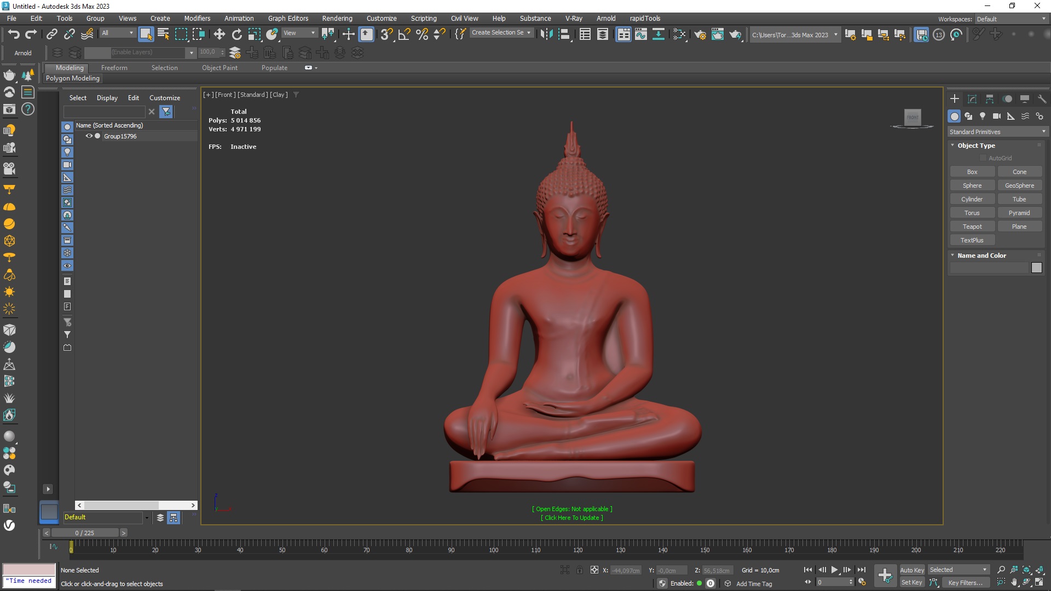Switch to the Freeform ribbon tab
Screen dimensions: 1051x591
point(114,68)
